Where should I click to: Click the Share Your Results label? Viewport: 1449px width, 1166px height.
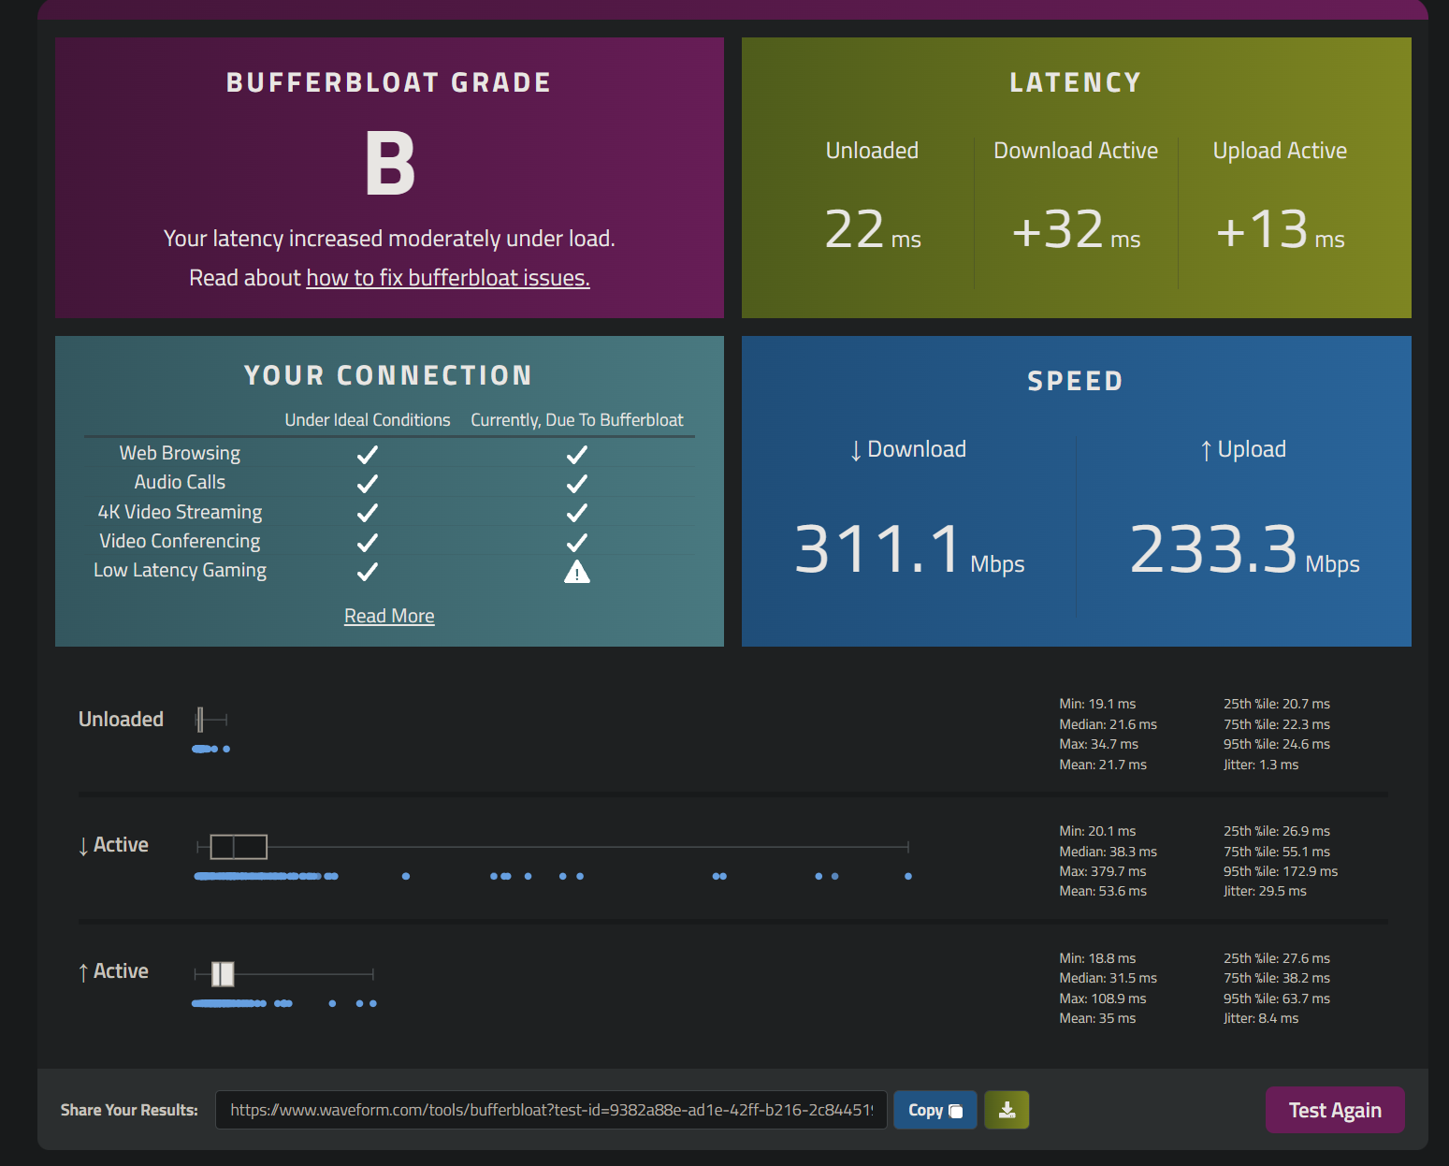[129, 1110]
